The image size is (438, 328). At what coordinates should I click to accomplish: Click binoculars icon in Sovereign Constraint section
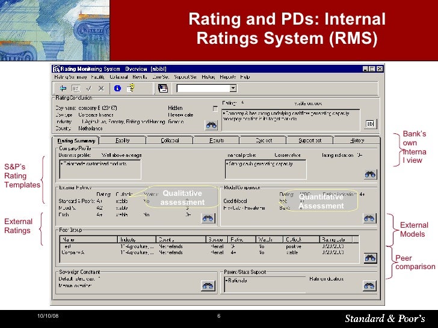pos(208,286)
